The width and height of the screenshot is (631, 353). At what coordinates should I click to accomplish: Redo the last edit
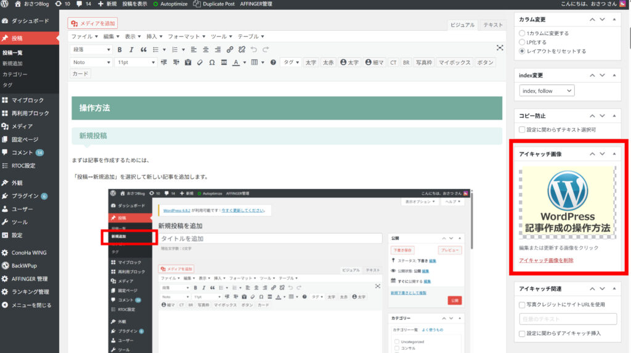[x=266, y=49]
